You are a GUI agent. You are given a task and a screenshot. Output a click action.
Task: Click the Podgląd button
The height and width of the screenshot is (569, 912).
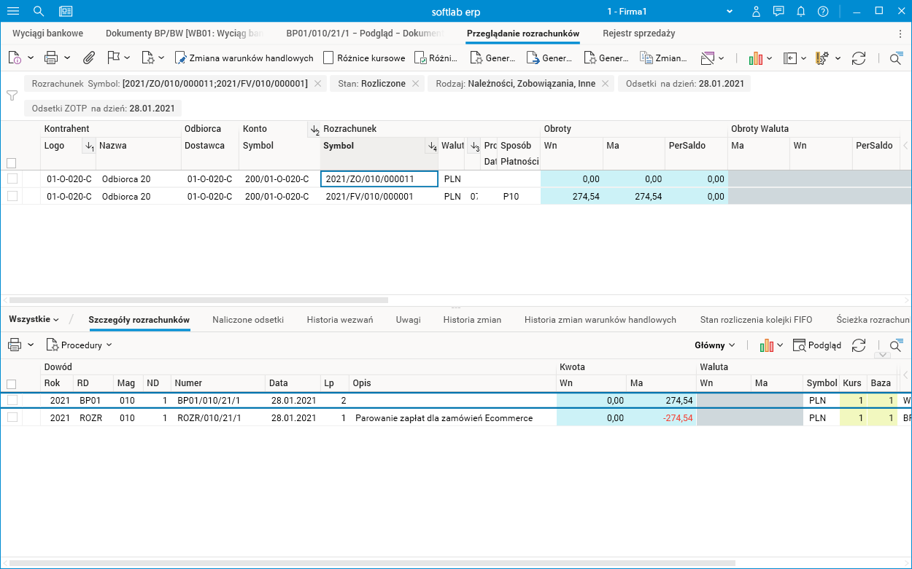[x=817, y=345]
